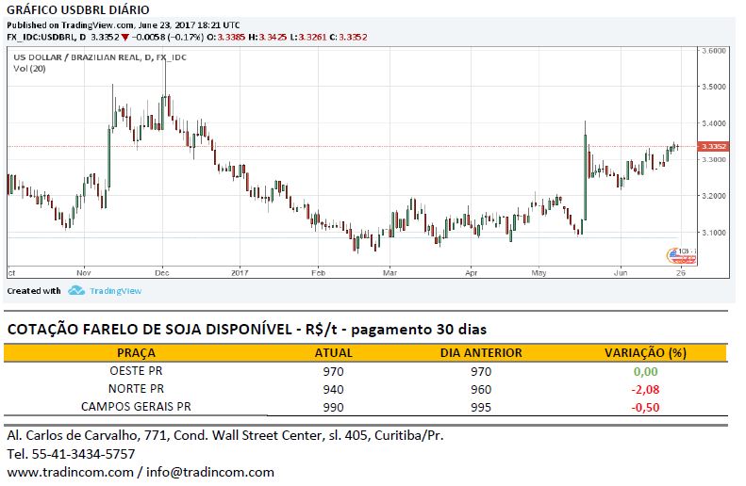Click the '26' date axis label
Screen dimensions: 746x486
tap(681, 273)
